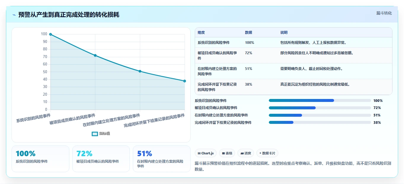Click the x-axis label 完成闭环并留下结果记录的风险事件

tap(154, 121)
